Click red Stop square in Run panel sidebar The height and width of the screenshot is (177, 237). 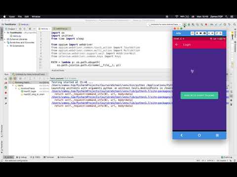(6, 93)
